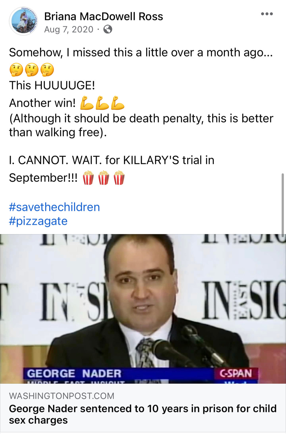Tap the GEORGE NADER caption banner
Image resolution: width=286 pixels, height=434 pixels.
tap(74, 374)
